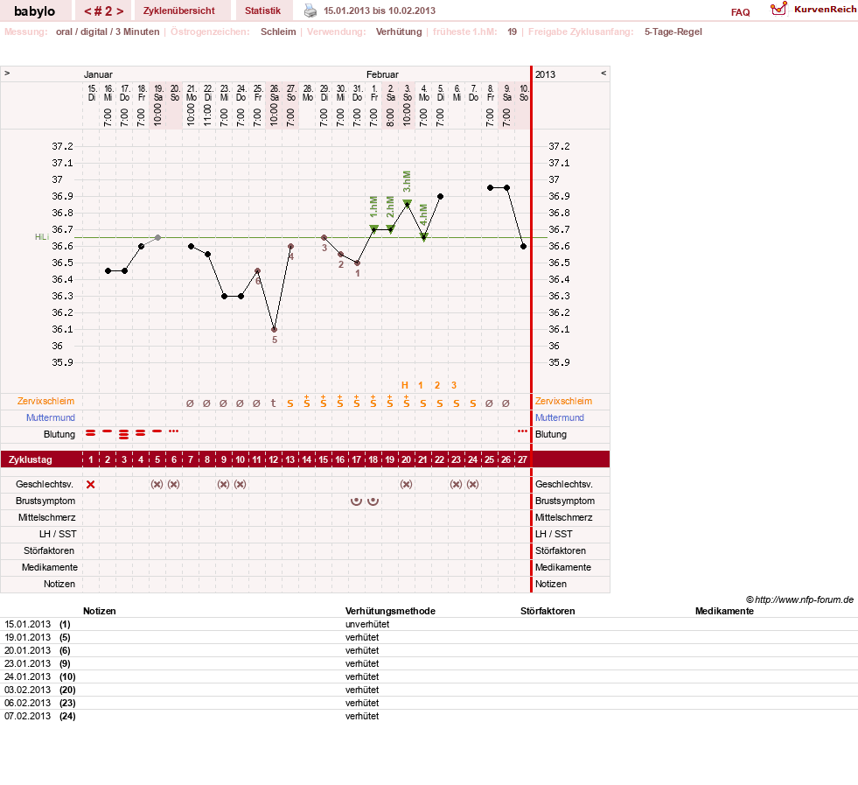Click 'oral / digital / 3 Minuten' setting

click(x=108, y=32)
